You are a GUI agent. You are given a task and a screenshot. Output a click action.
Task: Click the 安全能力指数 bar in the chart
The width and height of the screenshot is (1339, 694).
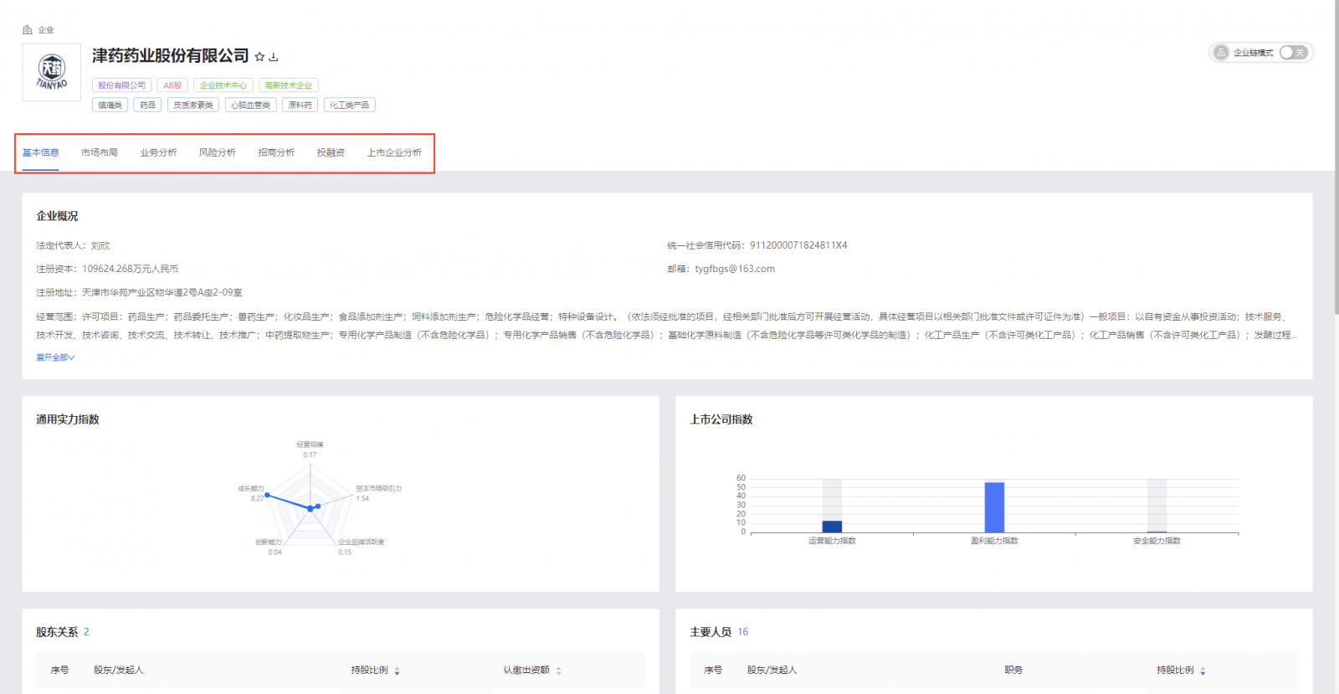tap(1157, 532)
